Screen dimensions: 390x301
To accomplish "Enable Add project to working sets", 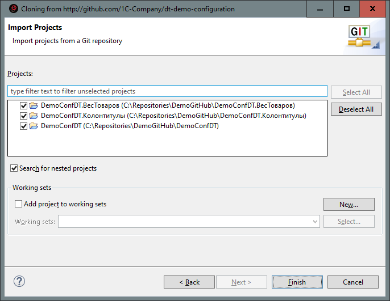I will click(x=19, y=204).
